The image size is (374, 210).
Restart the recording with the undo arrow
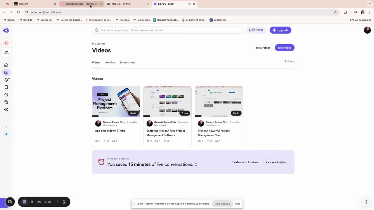58,202
